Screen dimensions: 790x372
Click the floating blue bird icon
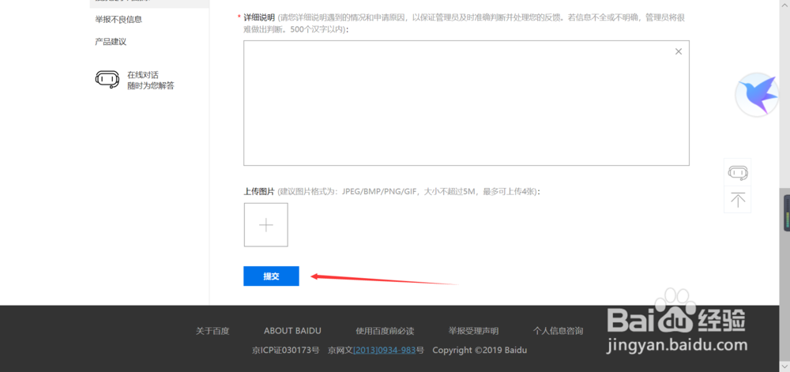(x=758, y=95)
